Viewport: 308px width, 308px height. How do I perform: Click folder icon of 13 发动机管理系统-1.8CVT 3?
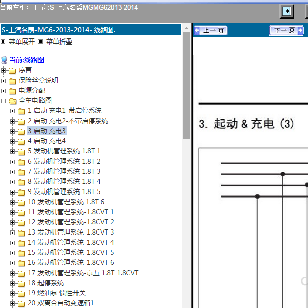21,233
